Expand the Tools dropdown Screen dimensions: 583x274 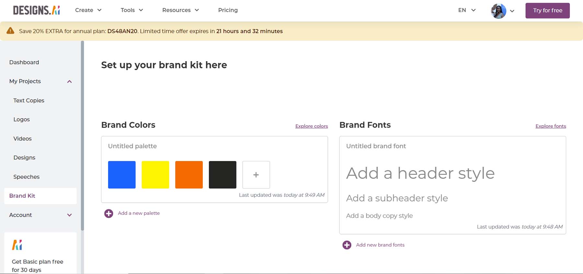tap(131, 10)
